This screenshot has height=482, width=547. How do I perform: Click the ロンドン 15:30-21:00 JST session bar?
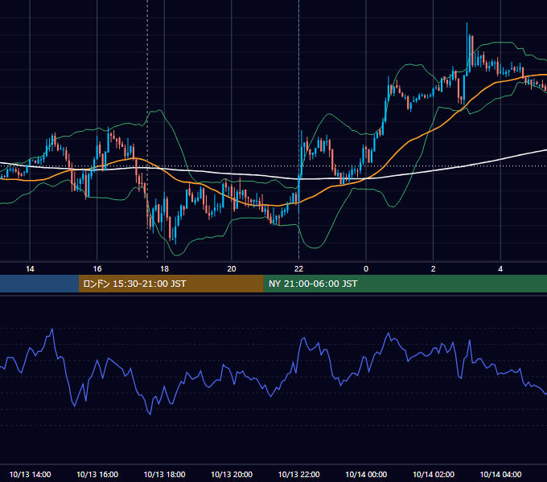171,284
